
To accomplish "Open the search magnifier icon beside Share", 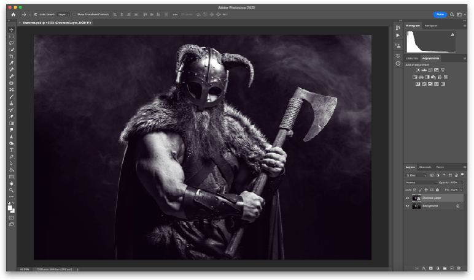I will [x=453, y=14].
